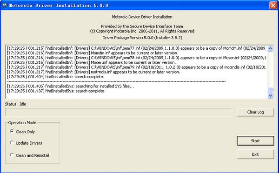Click log line 'searching for installed SYS files...'

[x=71, y=86]
